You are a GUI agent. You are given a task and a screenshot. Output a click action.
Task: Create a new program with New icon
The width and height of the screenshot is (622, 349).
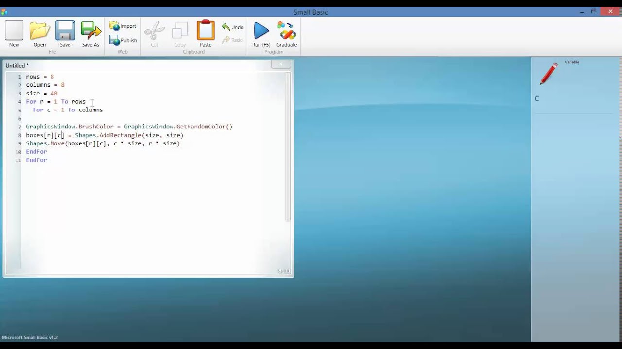[14, 33]
